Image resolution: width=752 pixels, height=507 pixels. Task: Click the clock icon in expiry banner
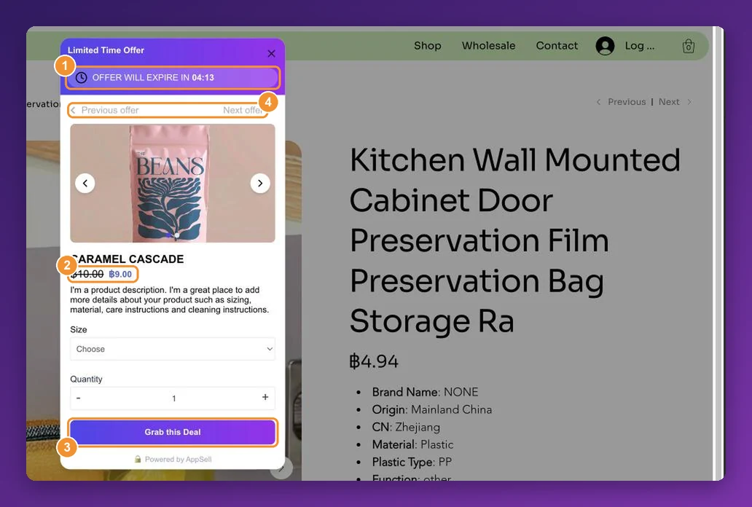[x=82, y=78]
